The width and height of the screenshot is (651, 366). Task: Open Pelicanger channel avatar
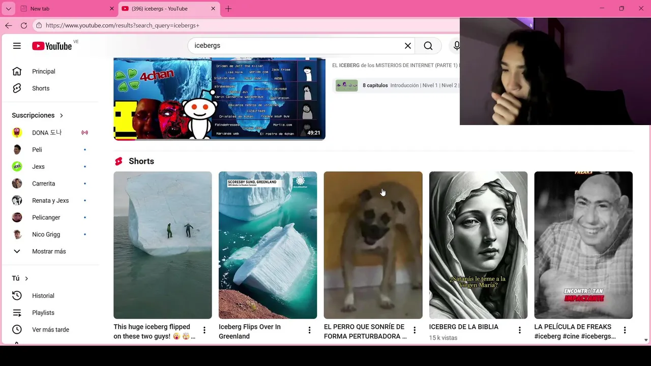tap(17, 217)
